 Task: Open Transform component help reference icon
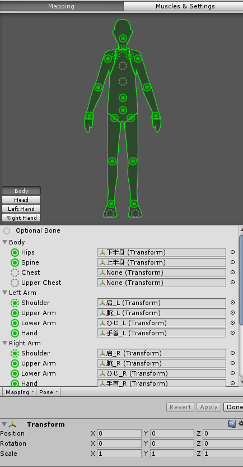pos(232,423)
